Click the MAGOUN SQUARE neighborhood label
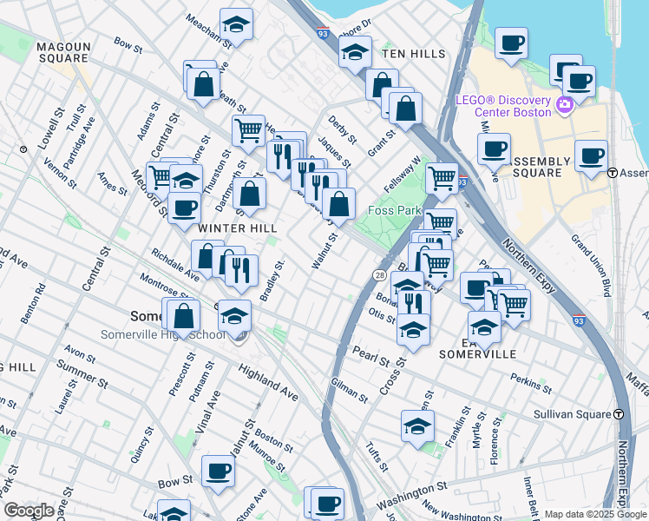The height and width of the screenshot is (521, 649). point(63,53)
